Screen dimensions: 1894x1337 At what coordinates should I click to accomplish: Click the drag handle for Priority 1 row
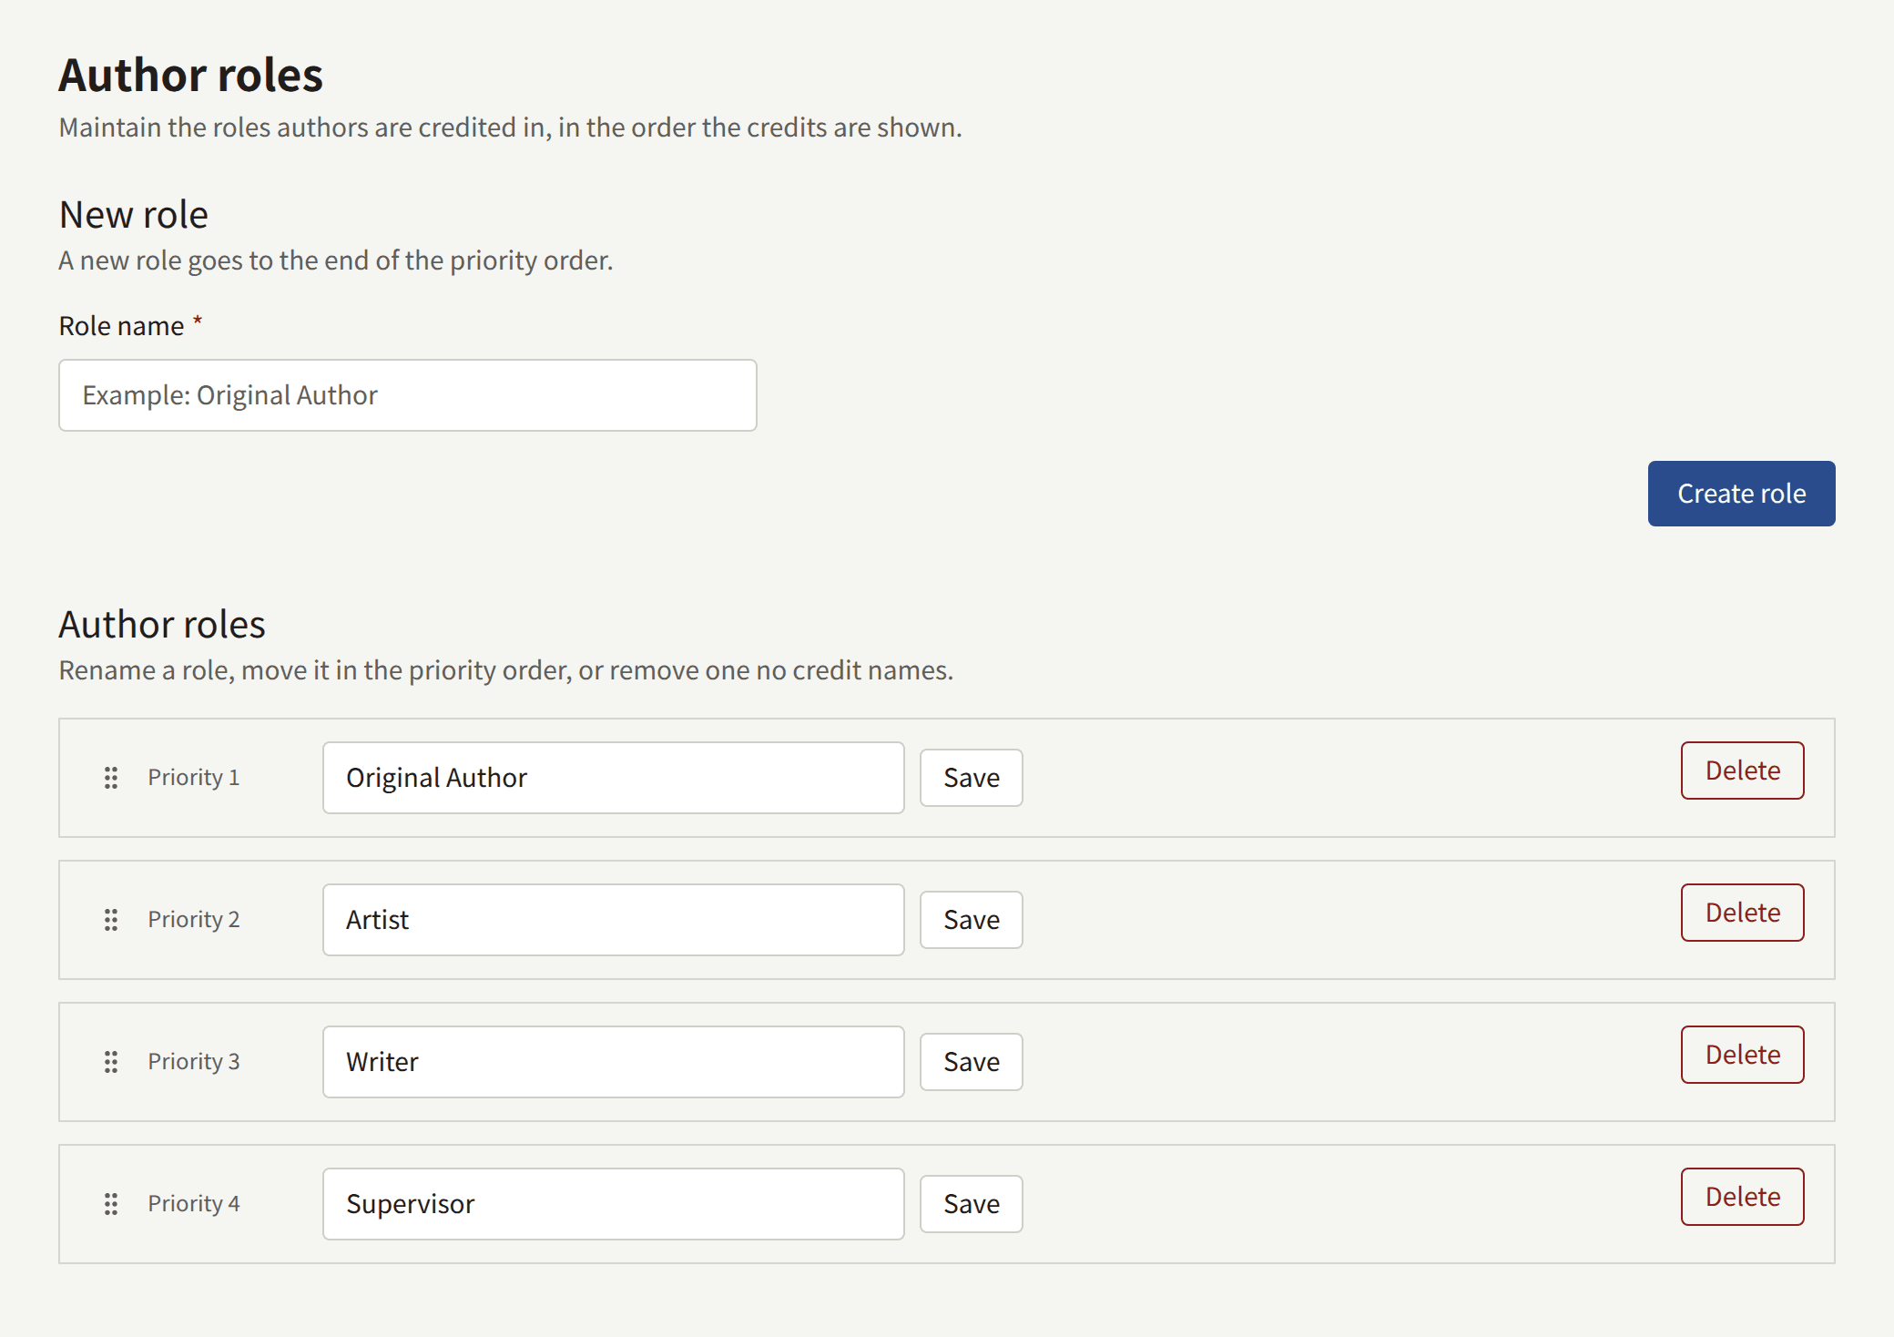(x=111, y=778)
